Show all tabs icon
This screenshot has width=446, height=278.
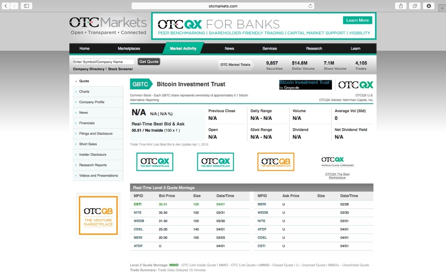point(415,6)
